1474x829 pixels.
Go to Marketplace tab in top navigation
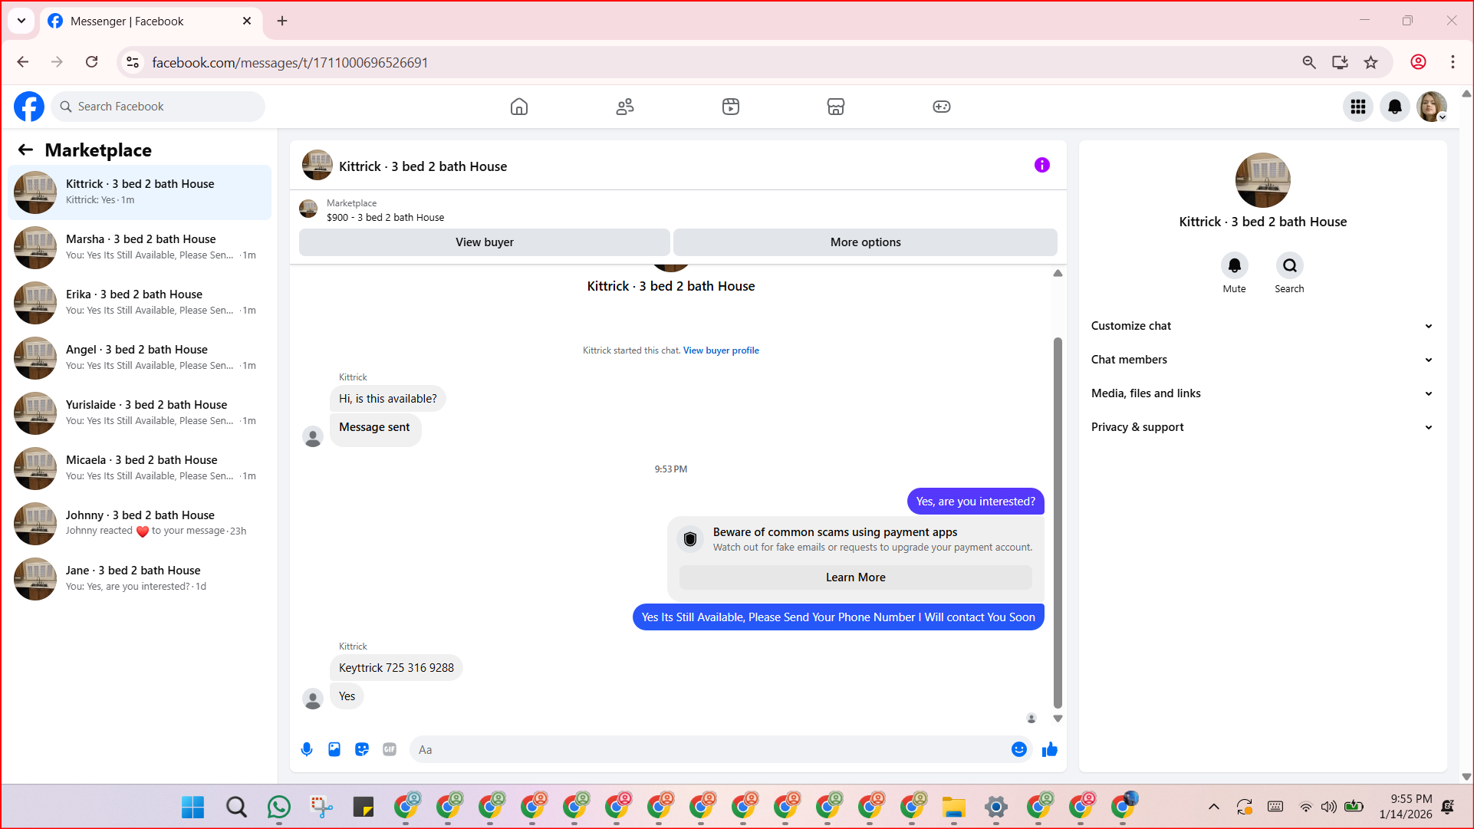tap(835, 107)
